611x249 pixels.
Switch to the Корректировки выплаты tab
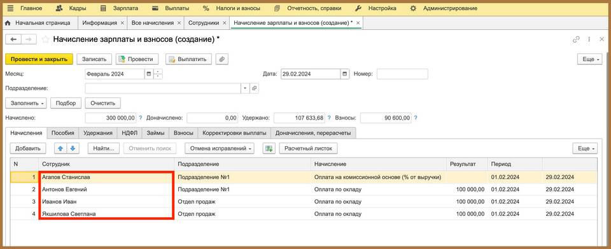[x=234, y=133]
